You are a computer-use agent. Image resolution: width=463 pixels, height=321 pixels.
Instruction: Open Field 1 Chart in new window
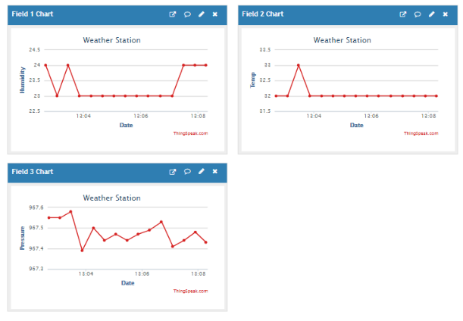tap(172, 14)
